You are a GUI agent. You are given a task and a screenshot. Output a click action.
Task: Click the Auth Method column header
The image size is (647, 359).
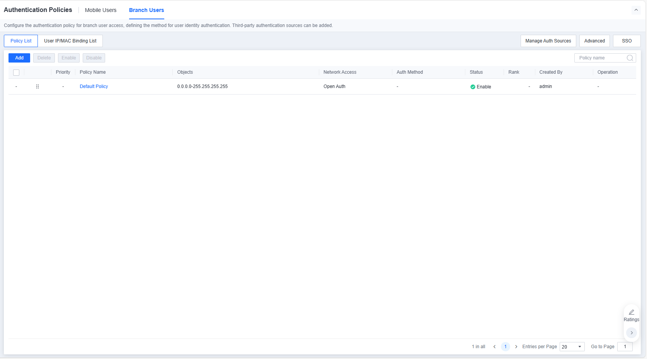410,72
